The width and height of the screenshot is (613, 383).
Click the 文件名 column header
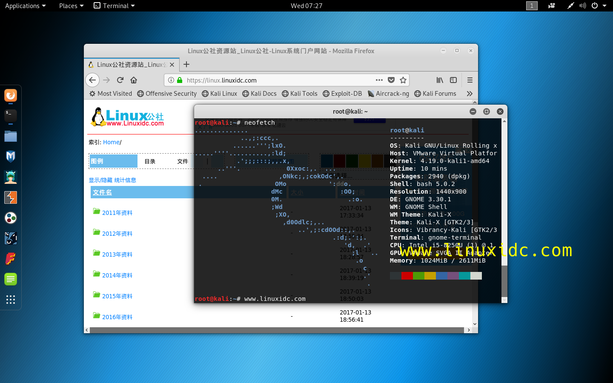click(x=103, y=192)
